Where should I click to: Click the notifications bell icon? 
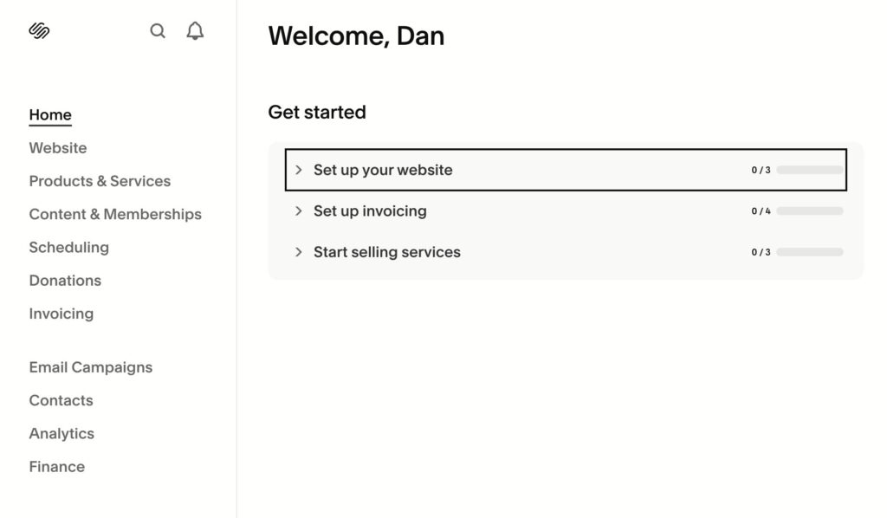coord(194,30)
